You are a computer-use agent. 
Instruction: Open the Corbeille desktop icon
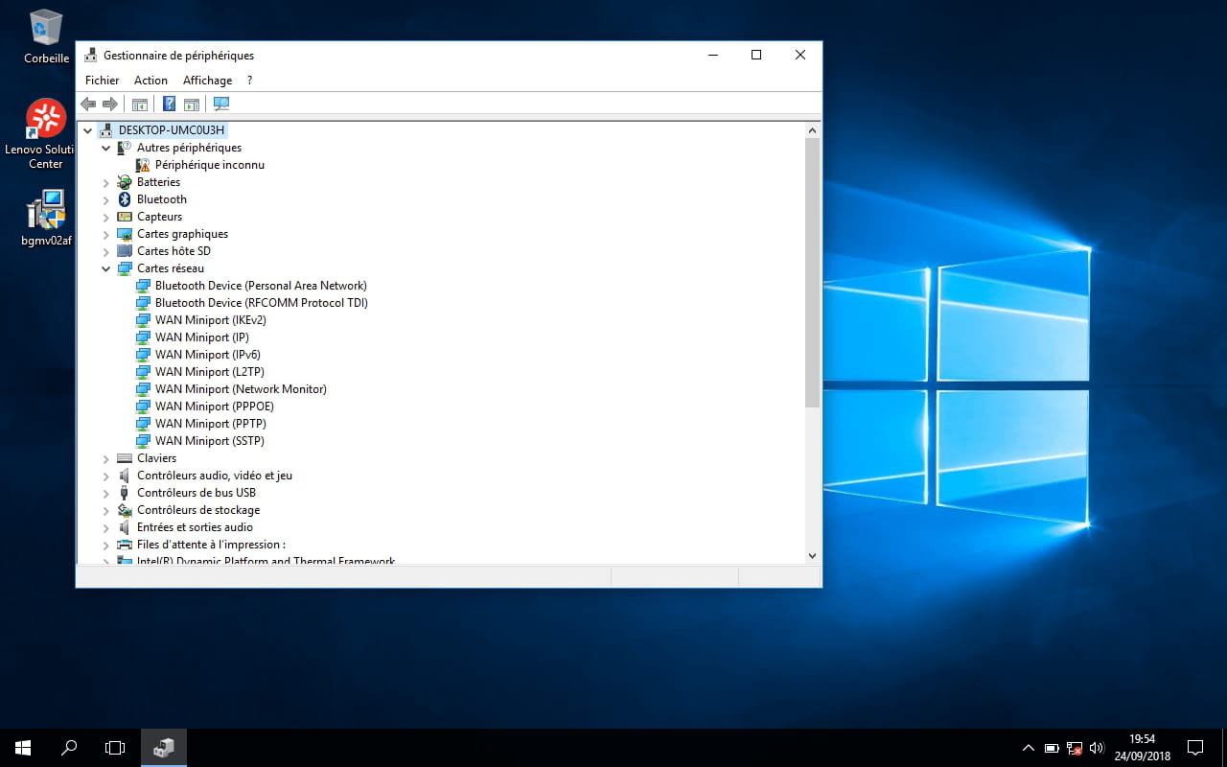(x=46, y=36)
